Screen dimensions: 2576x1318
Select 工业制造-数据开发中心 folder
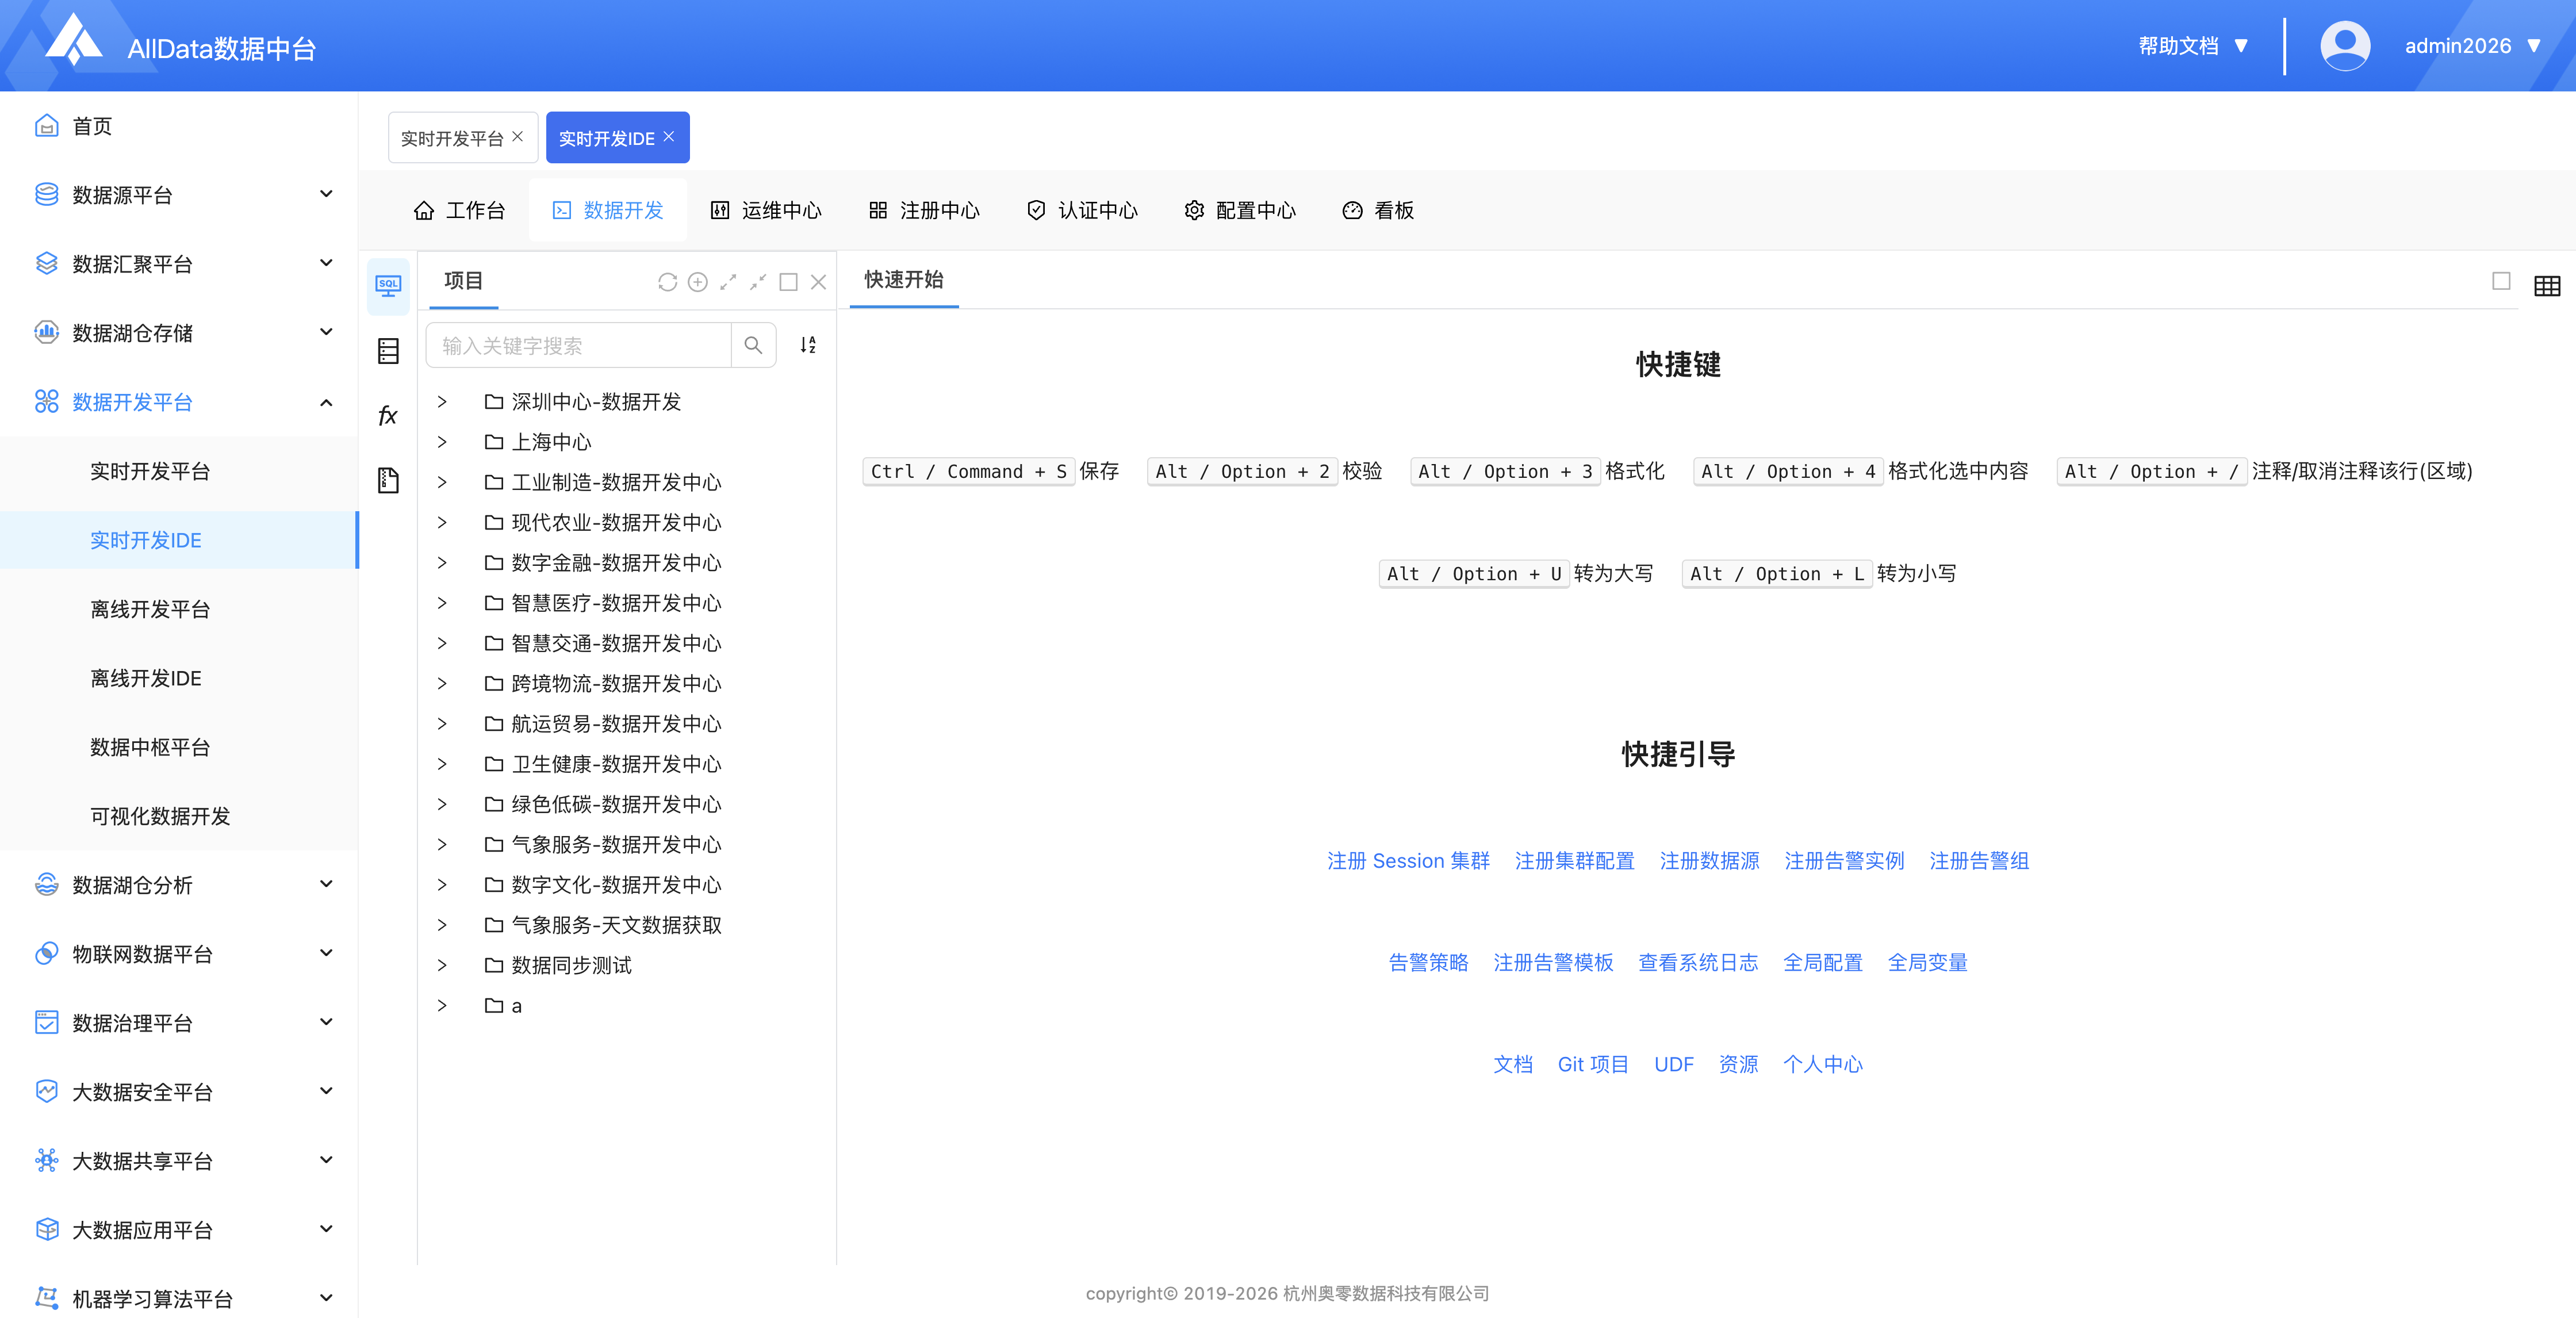tap(616, 482)
